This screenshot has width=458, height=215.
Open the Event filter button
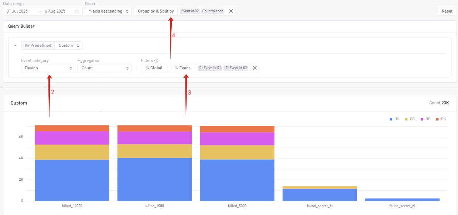pos(182,68)
